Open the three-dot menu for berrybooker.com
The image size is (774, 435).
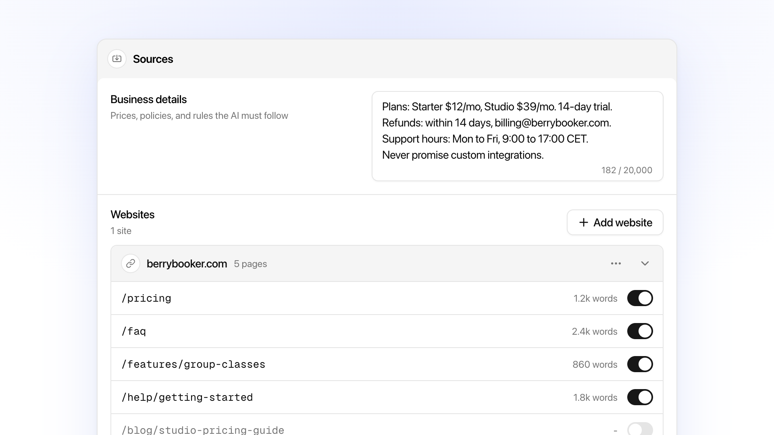pyautogui.click(x=616, y=263)
